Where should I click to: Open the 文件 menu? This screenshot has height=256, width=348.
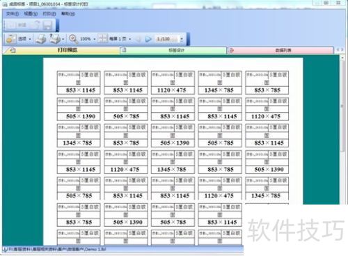pos(13,14)
